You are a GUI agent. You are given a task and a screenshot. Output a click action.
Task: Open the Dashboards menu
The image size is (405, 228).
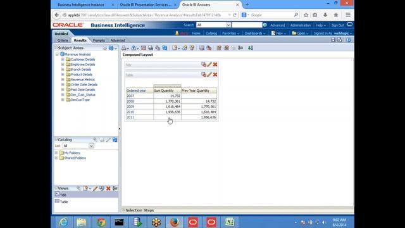(x=254, y=34)
